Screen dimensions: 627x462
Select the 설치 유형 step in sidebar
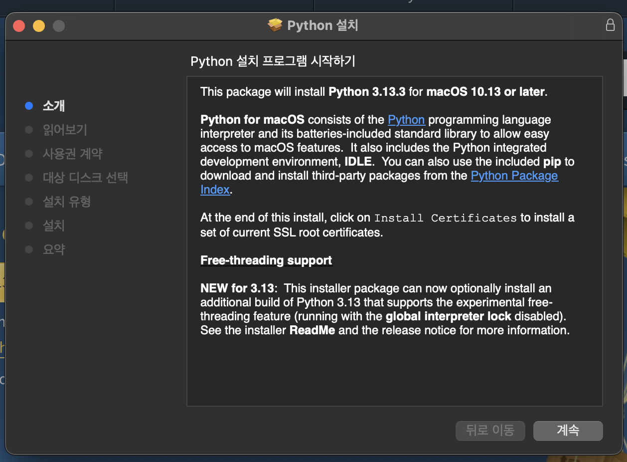[x=67, y=202]
